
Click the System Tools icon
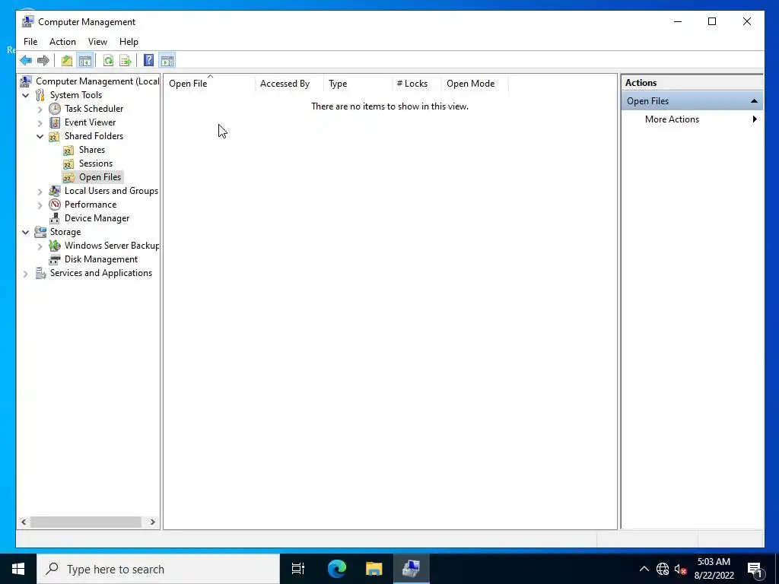(x=40, y=95)
